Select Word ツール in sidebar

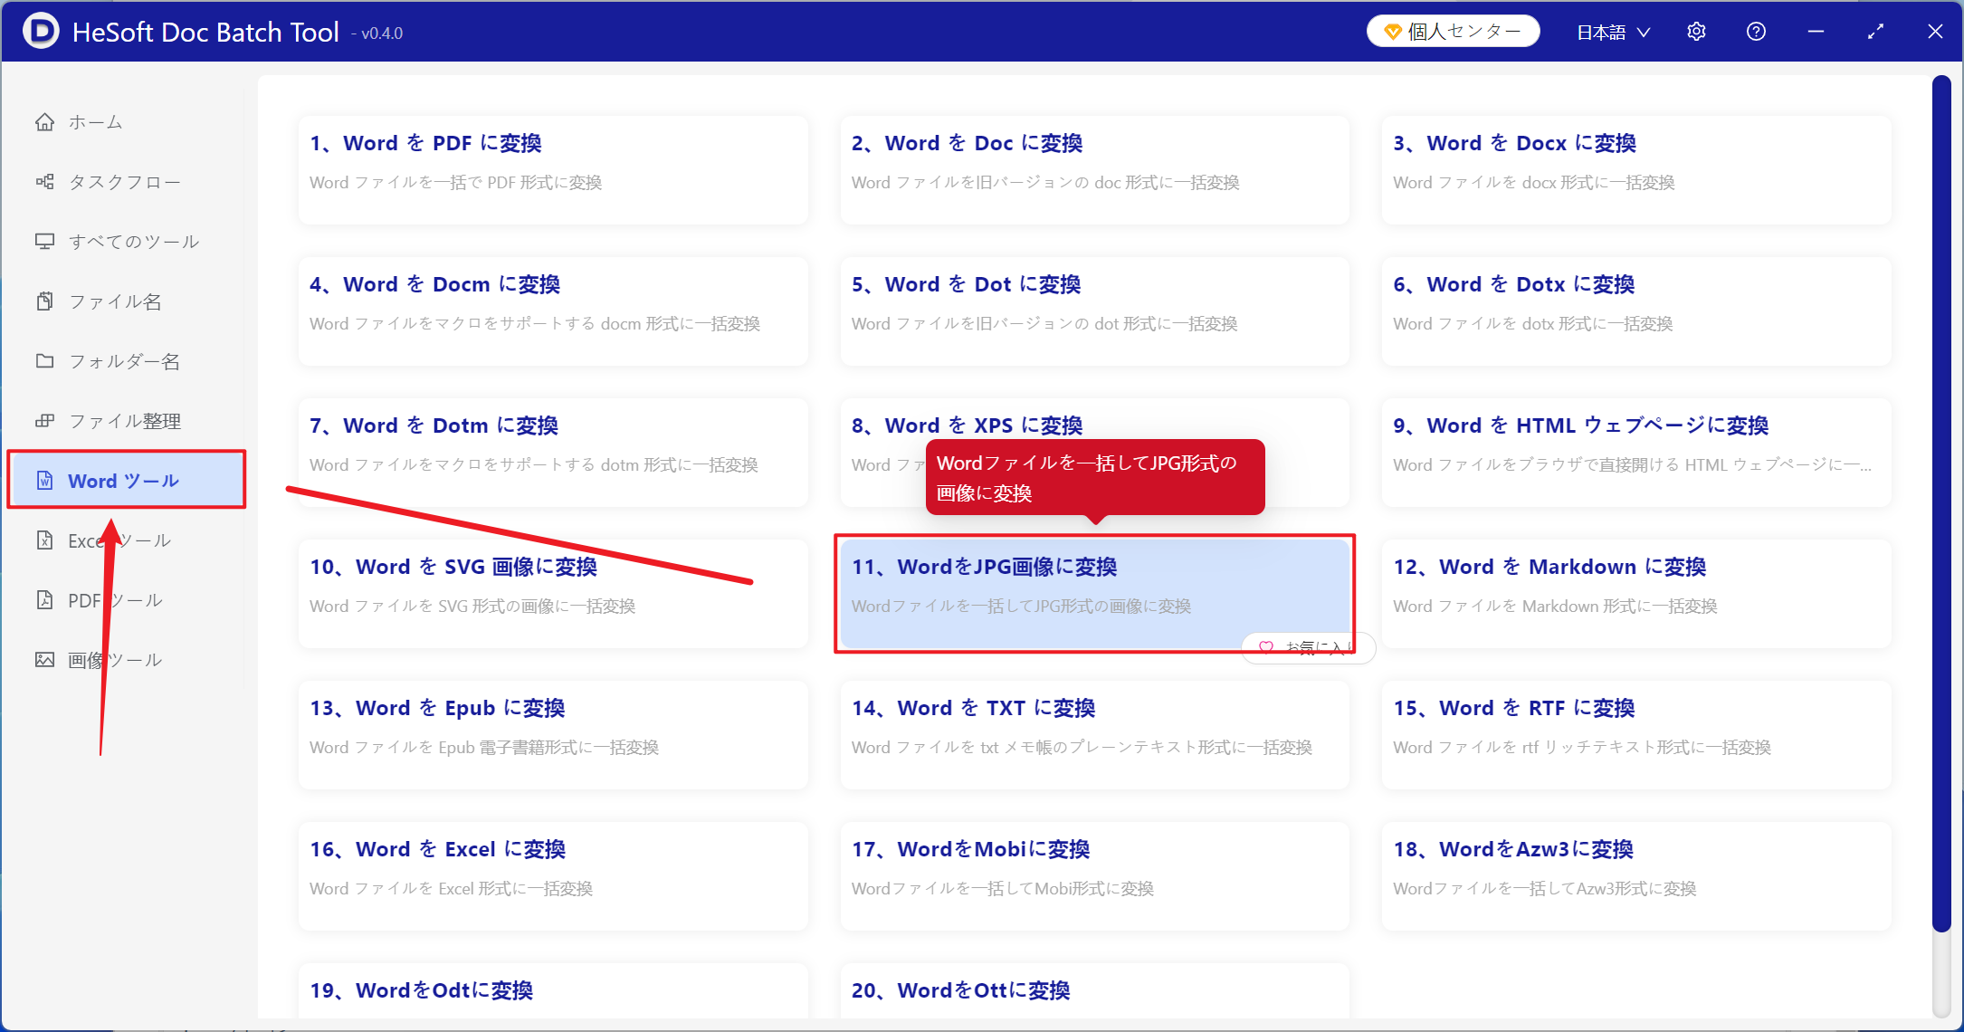[127, 480]
